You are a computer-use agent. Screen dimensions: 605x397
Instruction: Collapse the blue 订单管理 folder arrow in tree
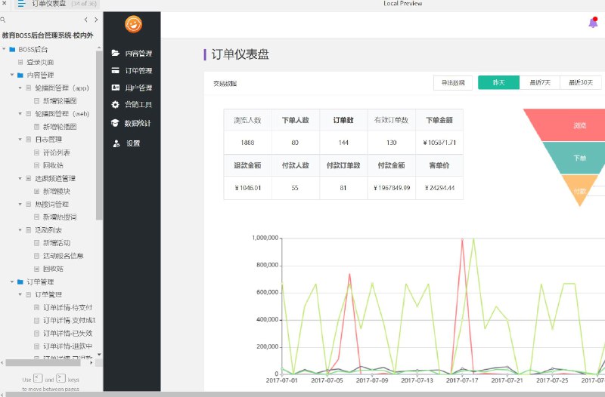pos(12,282)
